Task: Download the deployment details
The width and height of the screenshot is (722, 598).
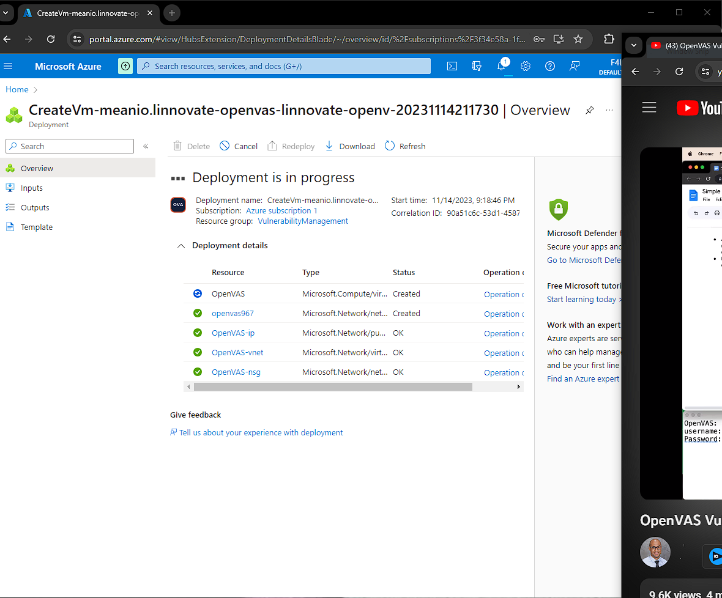Action: pyautogui.click(x=350, y=146)
